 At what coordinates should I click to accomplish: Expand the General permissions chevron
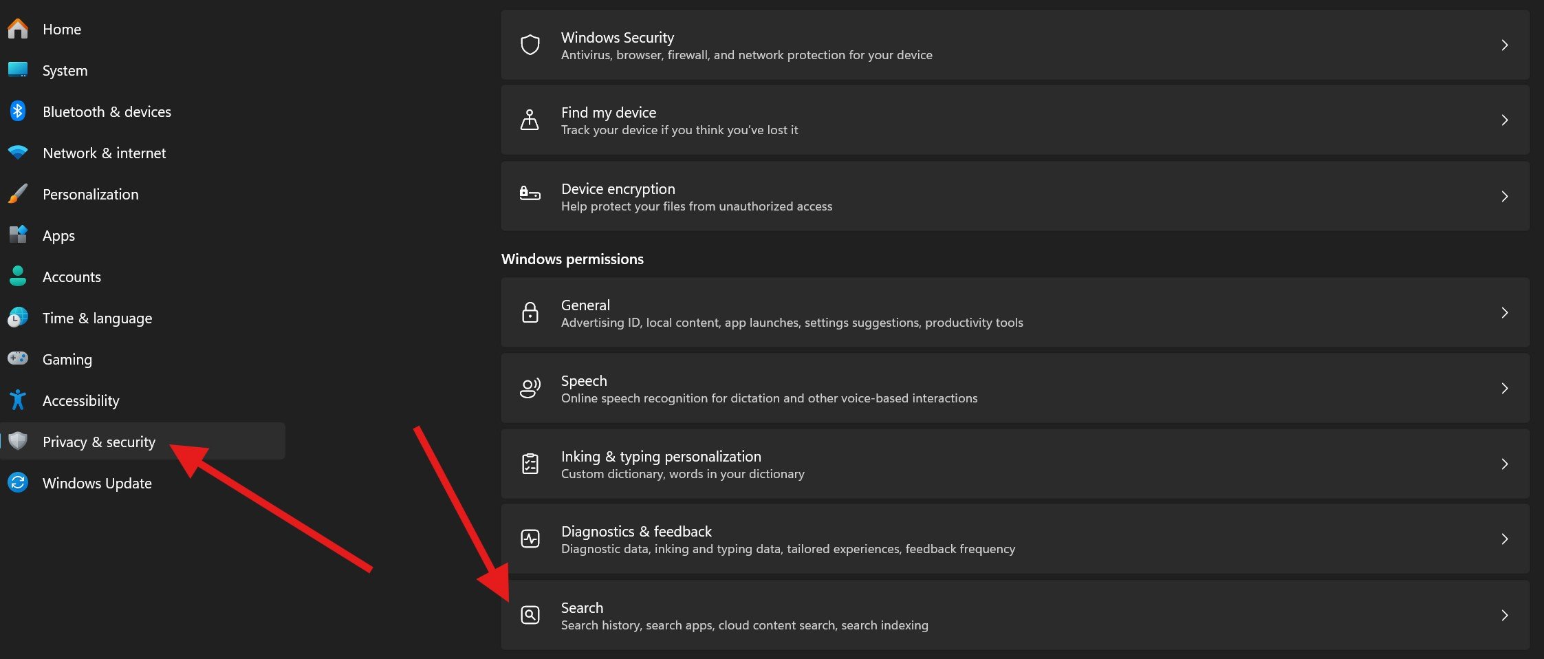click(x=1505, y=312)
